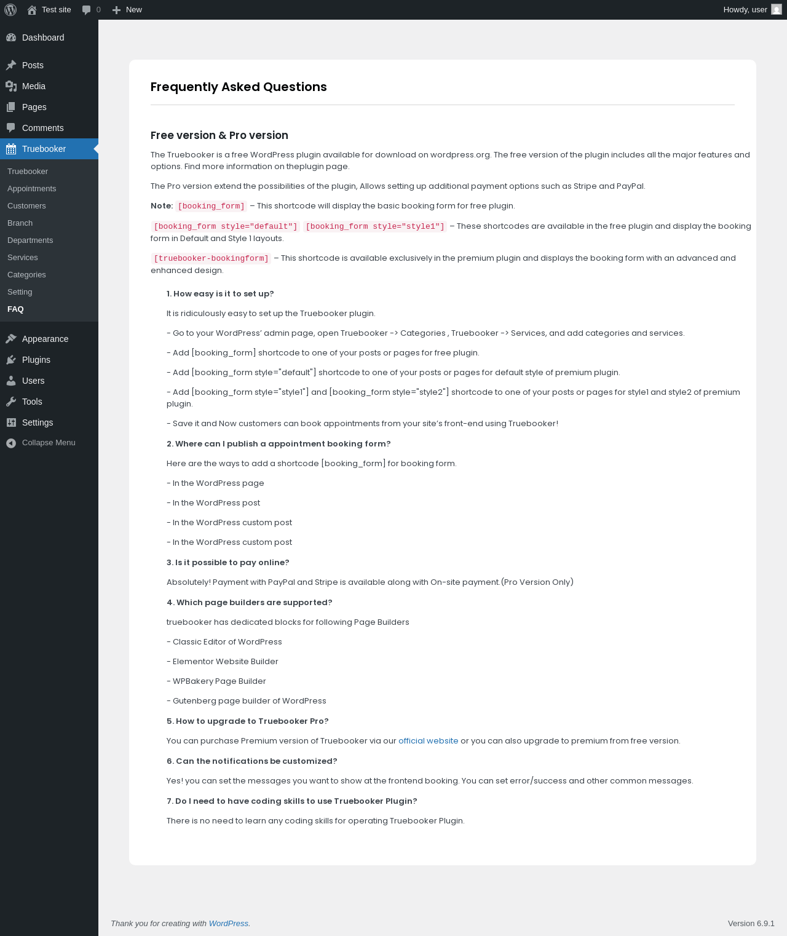Select the Setting submenu entry
787x936 pixels.
click(x=20, y=292)
